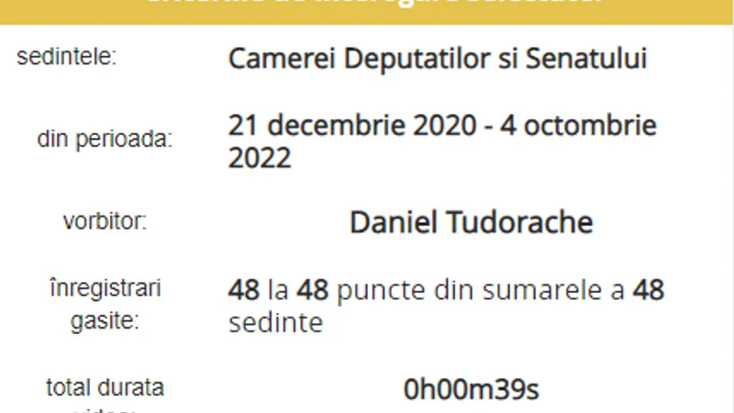
Task: Open the speaker name Daniel Tudorache
Action: tap(472, 222)
